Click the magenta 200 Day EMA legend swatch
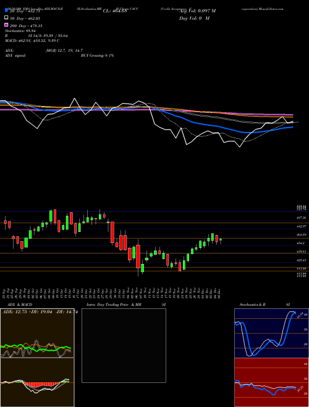This screenshot has width=309, height=407. 6,25
